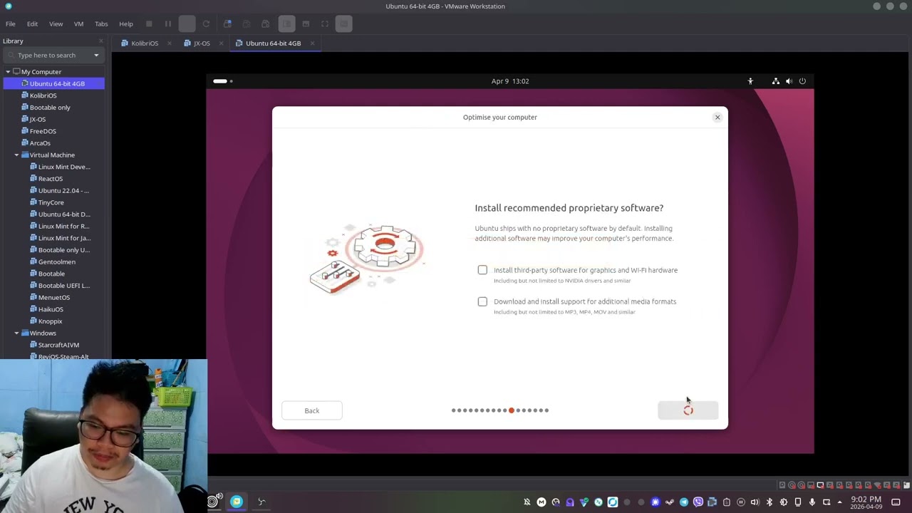Click the host volume speaker tray icon
912x513 pixels.
click(x=755, y=502)
